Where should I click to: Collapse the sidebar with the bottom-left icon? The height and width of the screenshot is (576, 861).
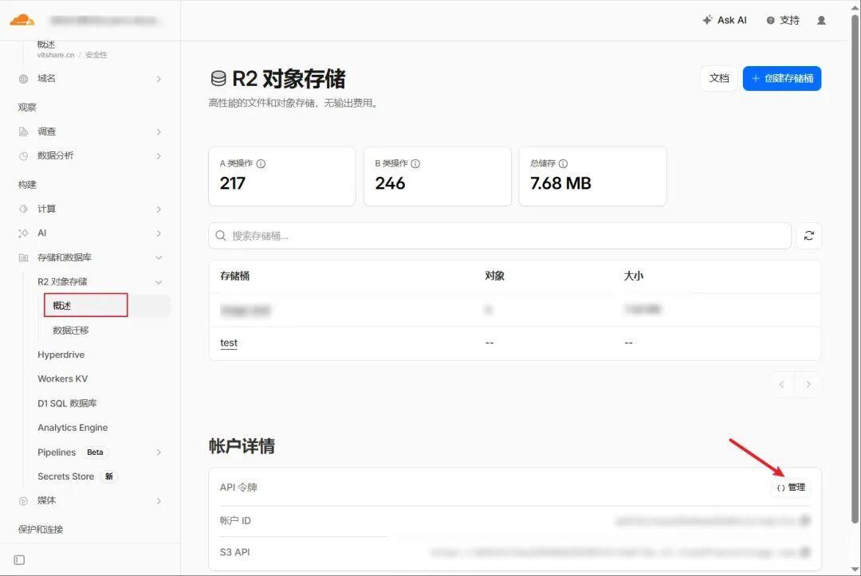[19, 560]
